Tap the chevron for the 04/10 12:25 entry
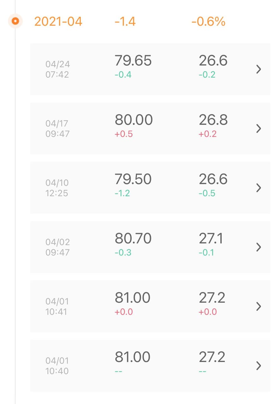 click(x=258, y=188)
